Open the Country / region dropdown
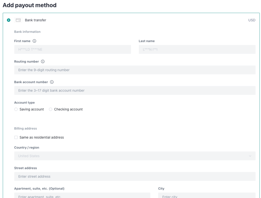 pyautogui.click(x=135, y=156)
